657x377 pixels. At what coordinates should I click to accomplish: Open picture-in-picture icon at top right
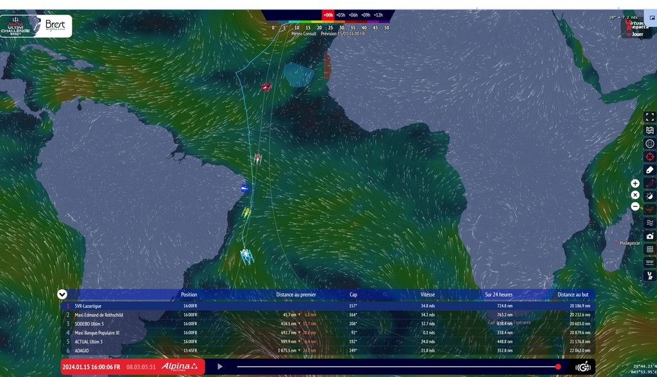652,18
